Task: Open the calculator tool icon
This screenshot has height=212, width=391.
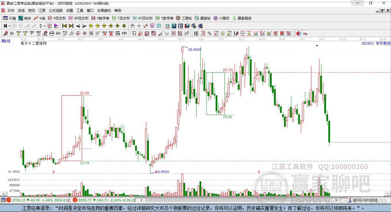Action: 174,26
